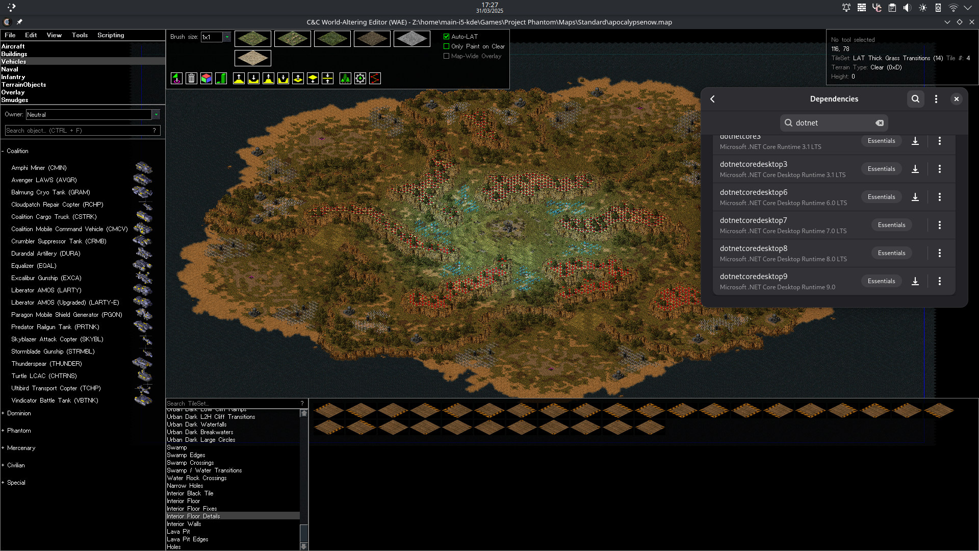This screenshot has width=979, height=551.
Task: Open the File menu
Action: [x=10, y=35]
